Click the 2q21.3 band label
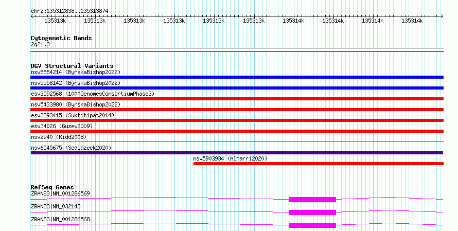 [40, 44]
